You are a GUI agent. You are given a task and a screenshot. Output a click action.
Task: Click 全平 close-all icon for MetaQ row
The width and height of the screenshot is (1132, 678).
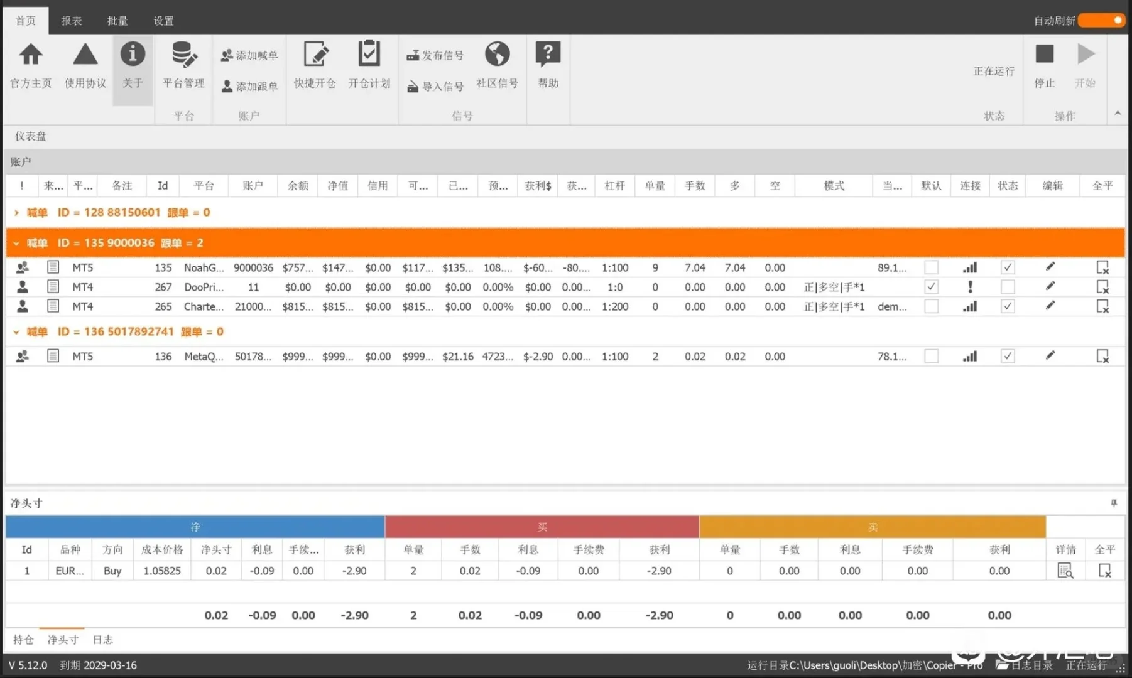click(1102, 356)
